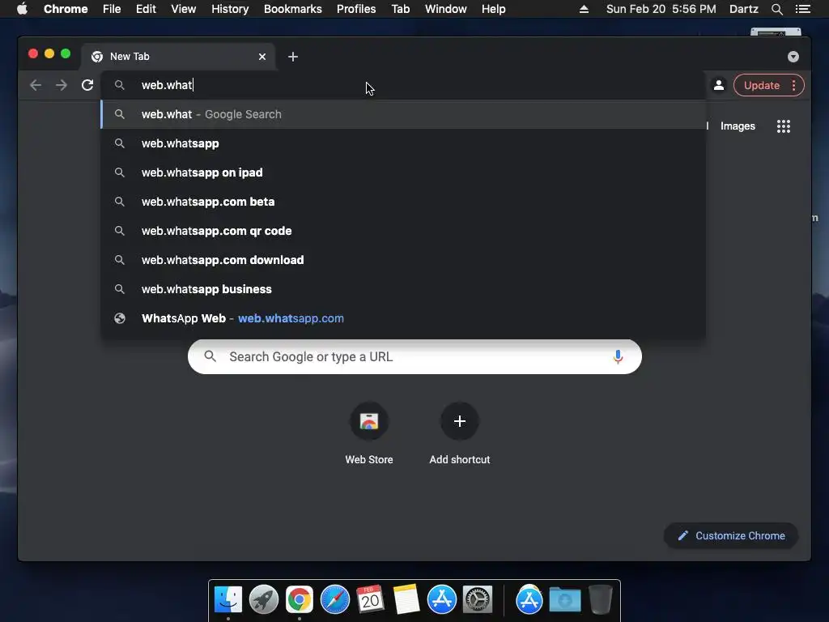
Task: Open the Window menu
Action: 446,9
